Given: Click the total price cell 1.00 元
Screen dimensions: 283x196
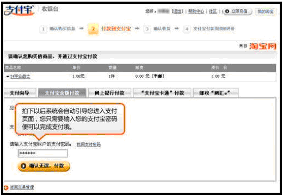Looking at the screenshot, I should tap(218, 76).
